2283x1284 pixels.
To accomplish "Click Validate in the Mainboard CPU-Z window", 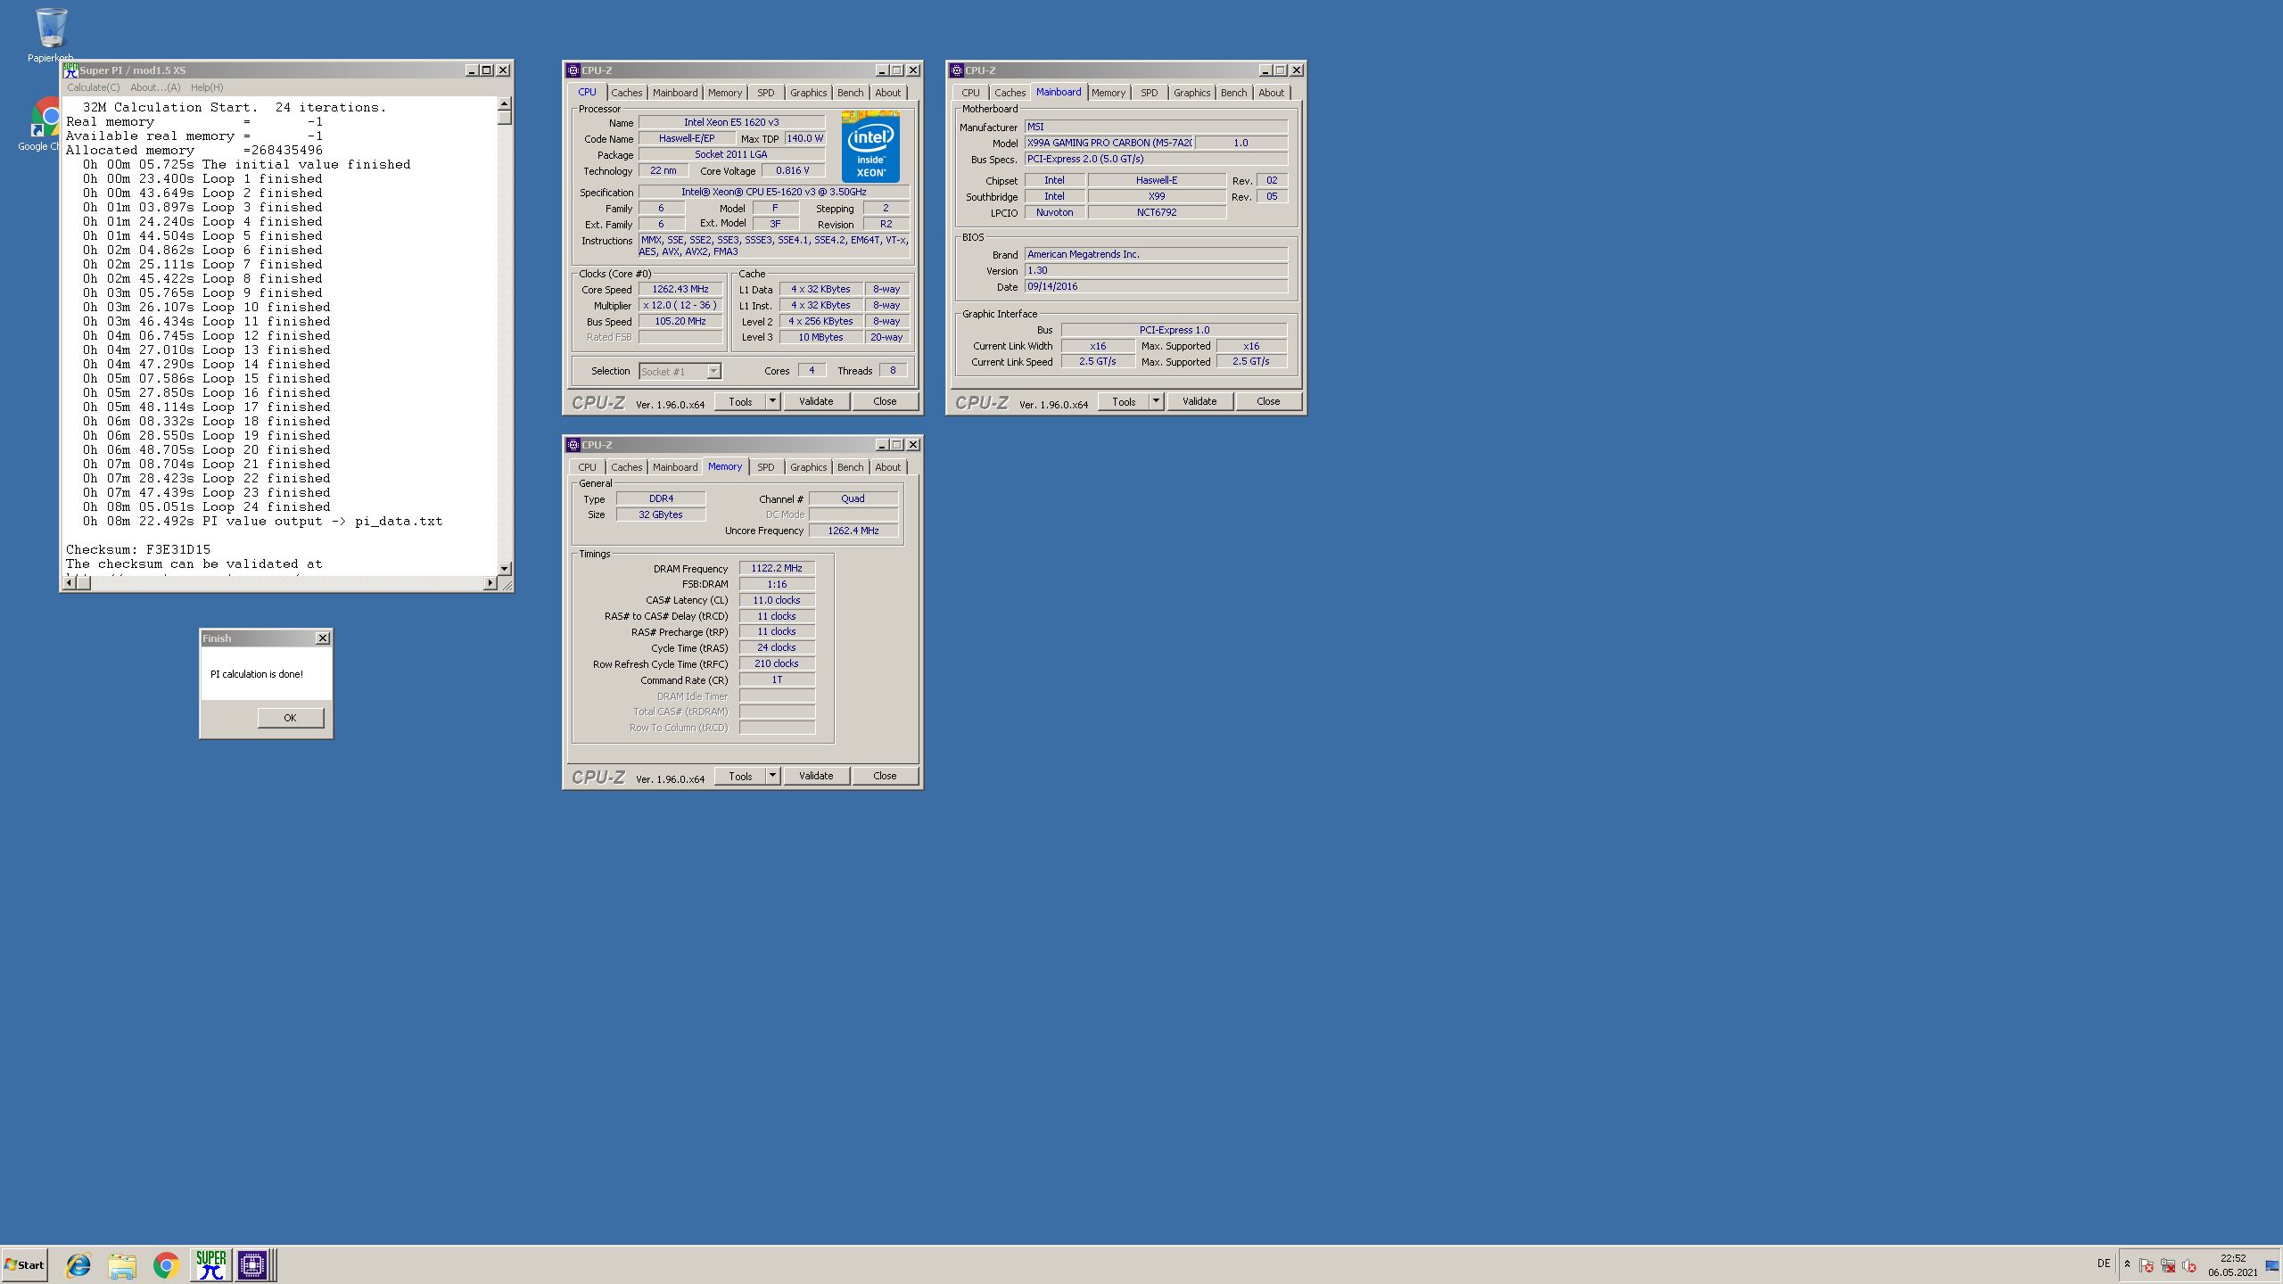I will [1199, 401].
